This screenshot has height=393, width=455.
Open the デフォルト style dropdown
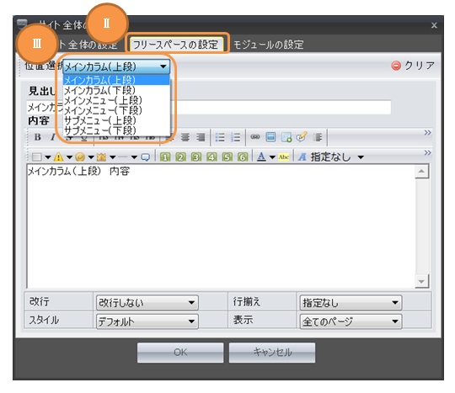[147, 321]
